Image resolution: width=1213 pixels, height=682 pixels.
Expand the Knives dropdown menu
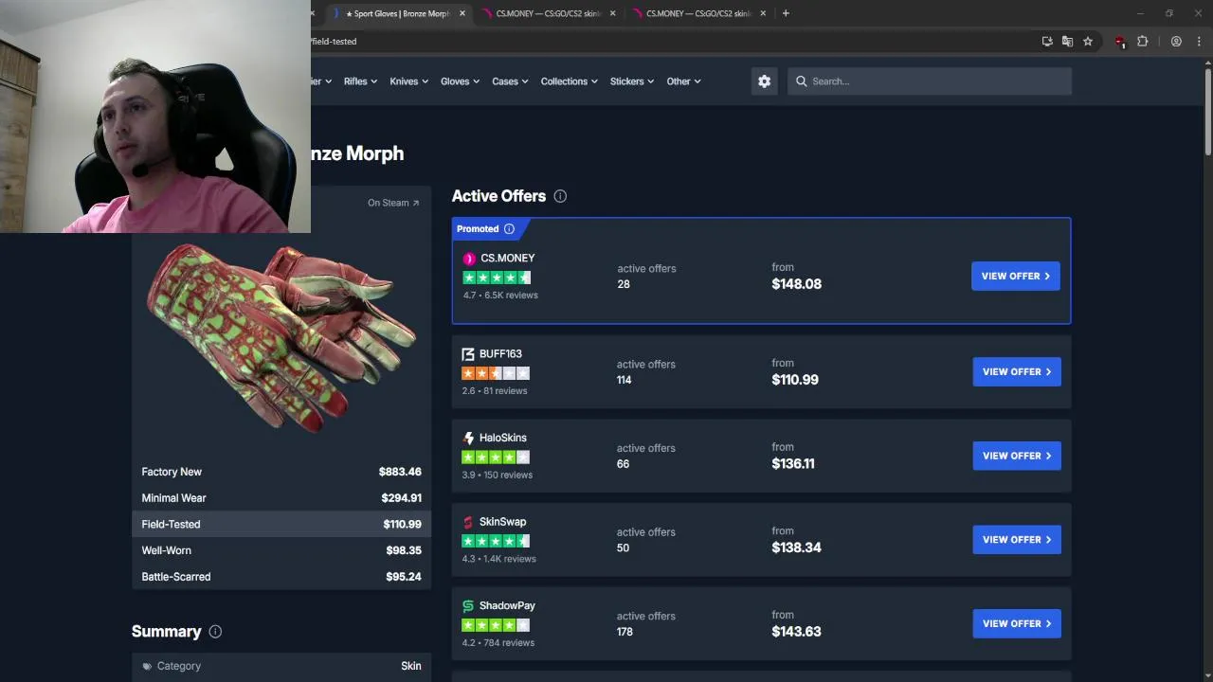(409, 81)
